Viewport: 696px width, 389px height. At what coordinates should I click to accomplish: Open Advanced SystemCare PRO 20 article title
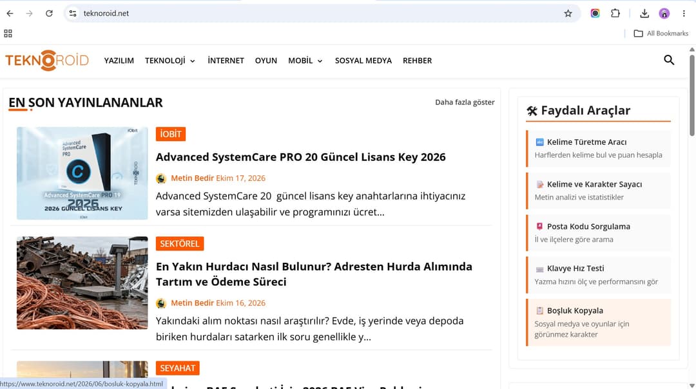click(300, 157)
